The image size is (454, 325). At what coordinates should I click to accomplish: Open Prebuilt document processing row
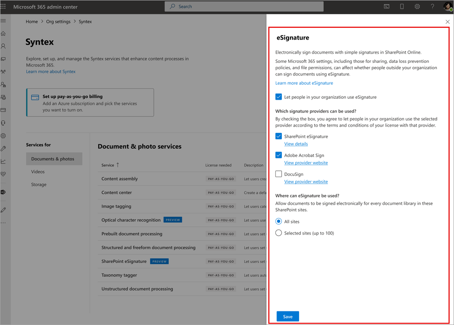[182, 234]
